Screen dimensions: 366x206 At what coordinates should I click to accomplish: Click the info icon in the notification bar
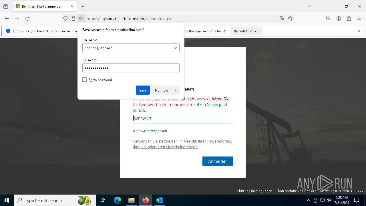pos(8,31)
